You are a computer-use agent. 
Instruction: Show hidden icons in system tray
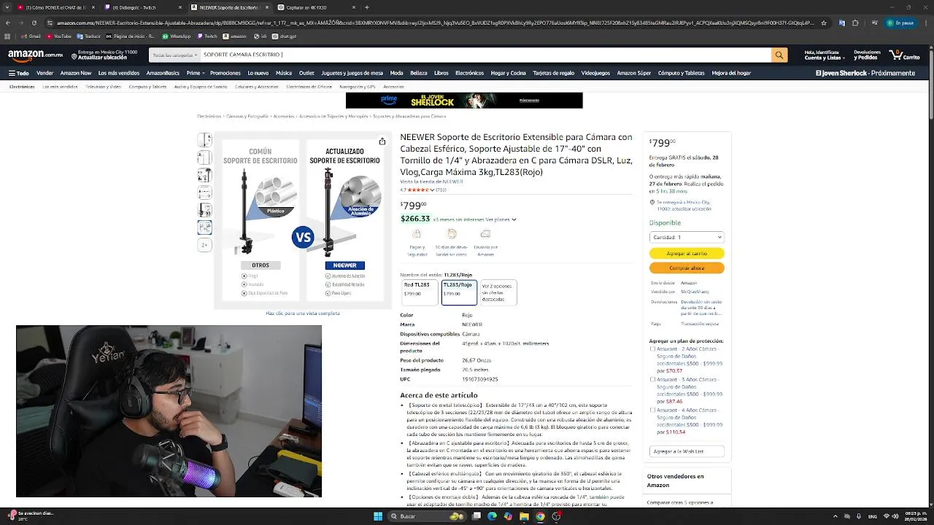pos(835,516)
